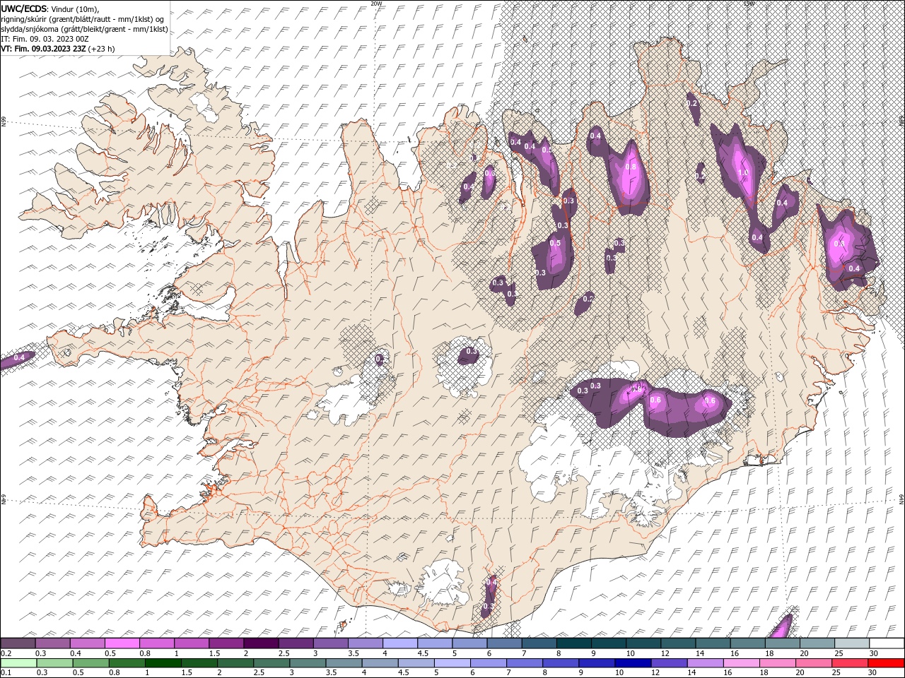The image size is (905, 678).
Task: Click snow legend swatch between 3.5 and 4
Action: (364, 643)
